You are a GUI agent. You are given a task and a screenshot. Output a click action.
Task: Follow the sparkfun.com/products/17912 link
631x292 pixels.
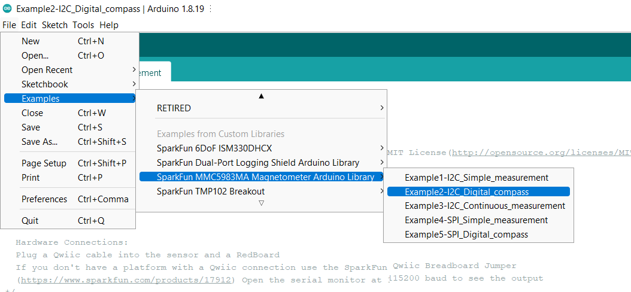point(126,279)
